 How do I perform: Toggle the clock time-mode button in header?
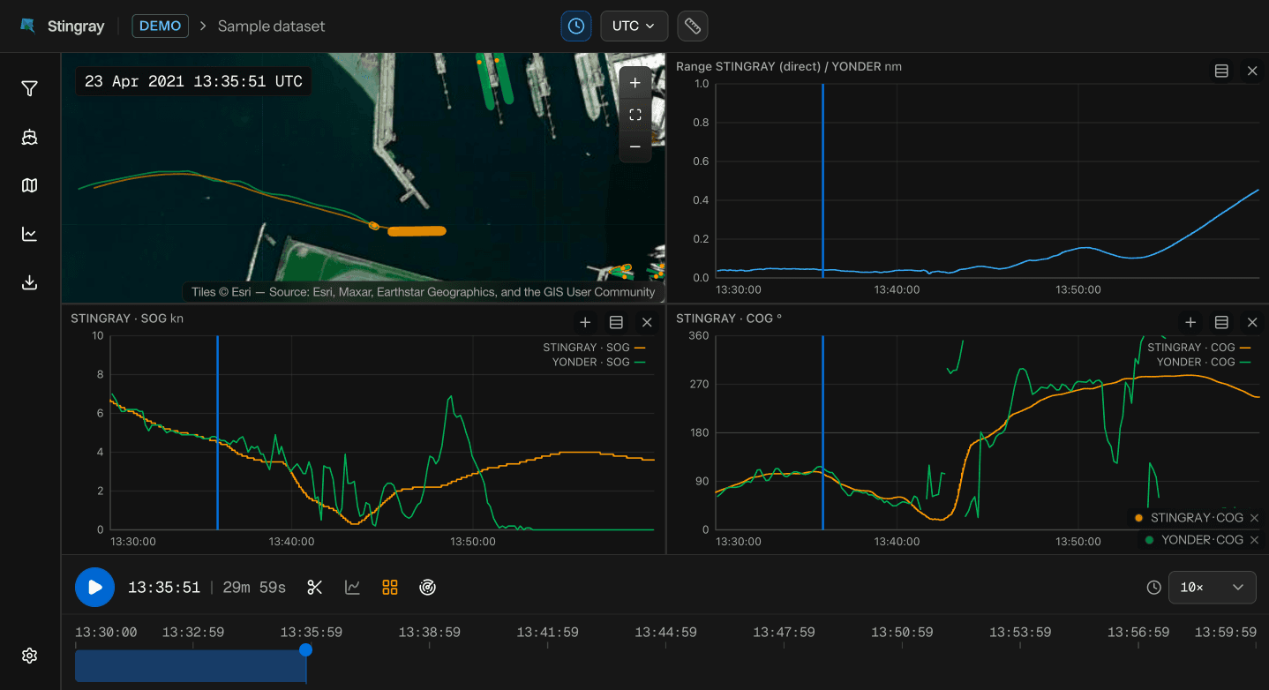tap(576, 26)
